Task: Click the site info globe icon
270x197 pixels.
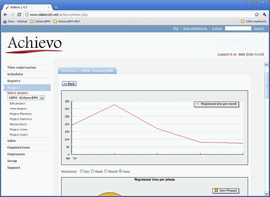Action: (x=27, y=14)
